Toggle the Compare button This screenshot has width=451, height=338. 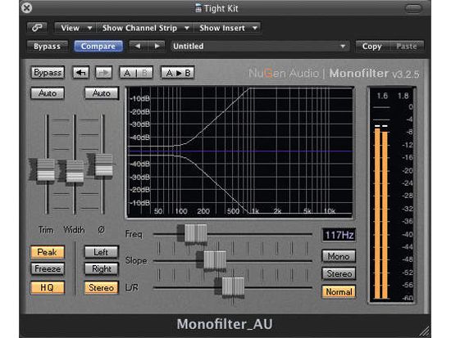[98, 46]
